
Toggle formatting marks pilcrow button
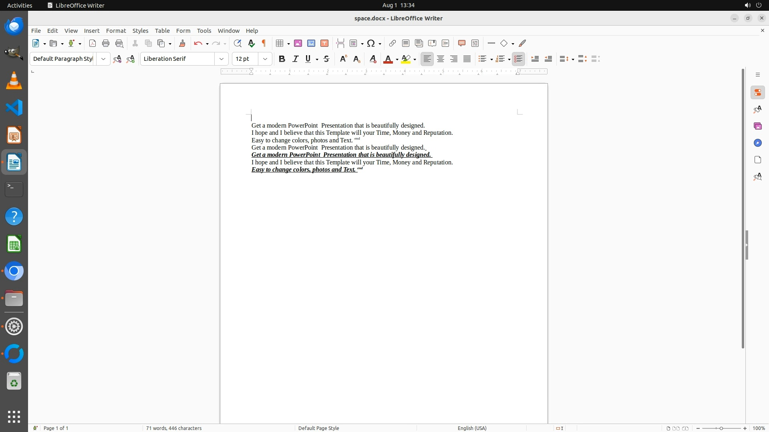264,44
